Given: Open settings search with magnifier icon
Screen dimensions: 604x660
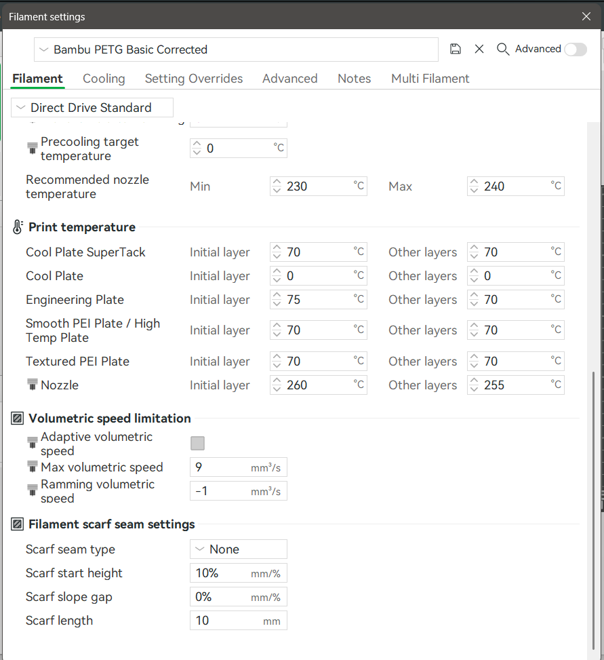Looking at the screenshot, I should pyautogui.click(x=502, y=49).
